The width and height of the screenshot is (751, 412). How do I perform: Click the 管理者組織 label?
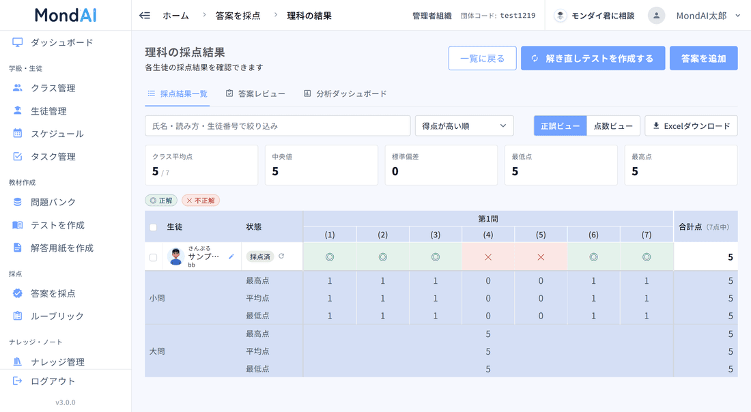click(432, 16)
